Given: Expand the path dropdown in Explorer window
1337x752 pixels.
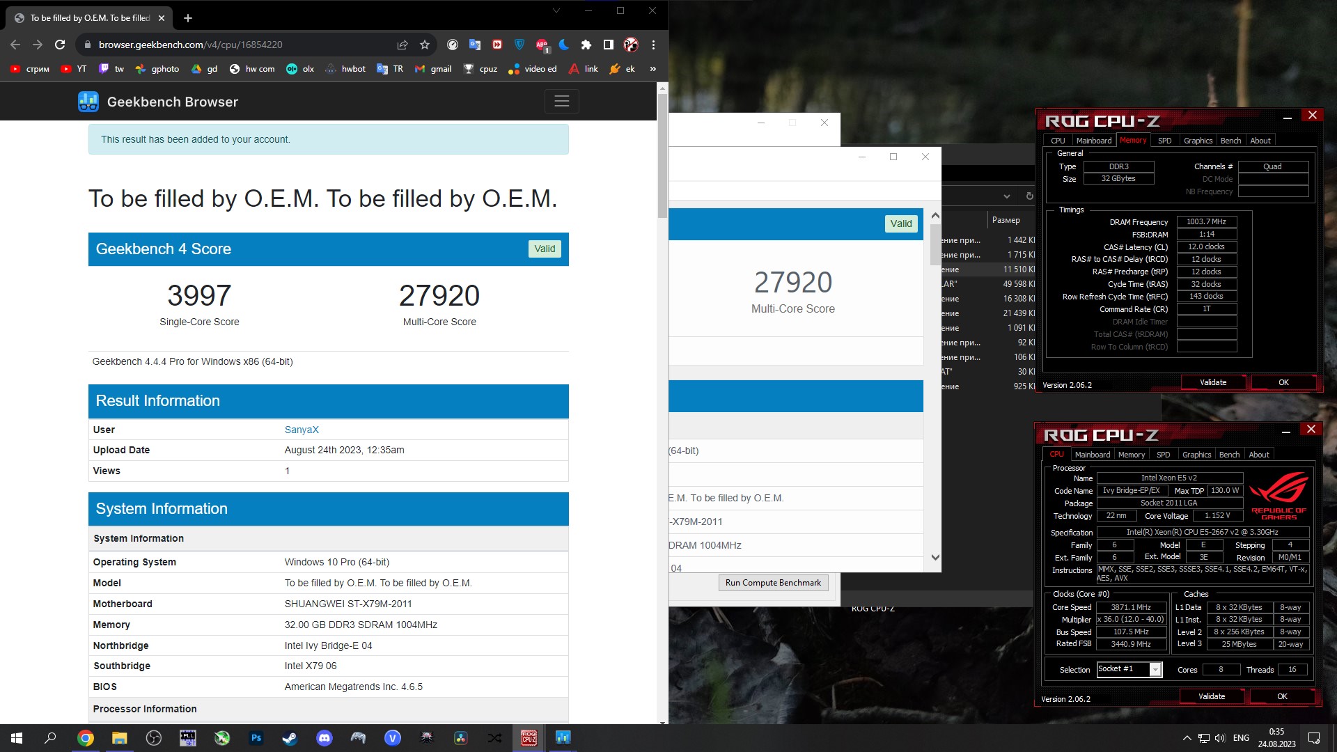Looking at the screenshot, I should (x=1006, y=196).
